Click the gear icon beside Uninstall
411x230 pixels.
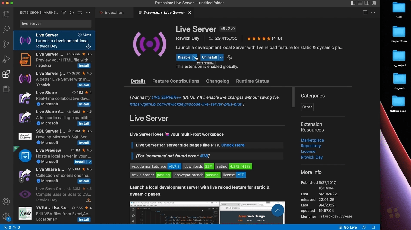pyautogui.click(x=230, y=57)
